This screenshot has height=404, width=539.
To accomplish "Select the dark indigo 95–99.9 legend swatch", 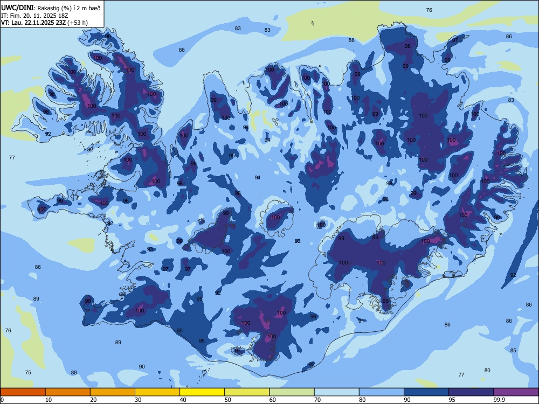I will click(x=471, y=392).
